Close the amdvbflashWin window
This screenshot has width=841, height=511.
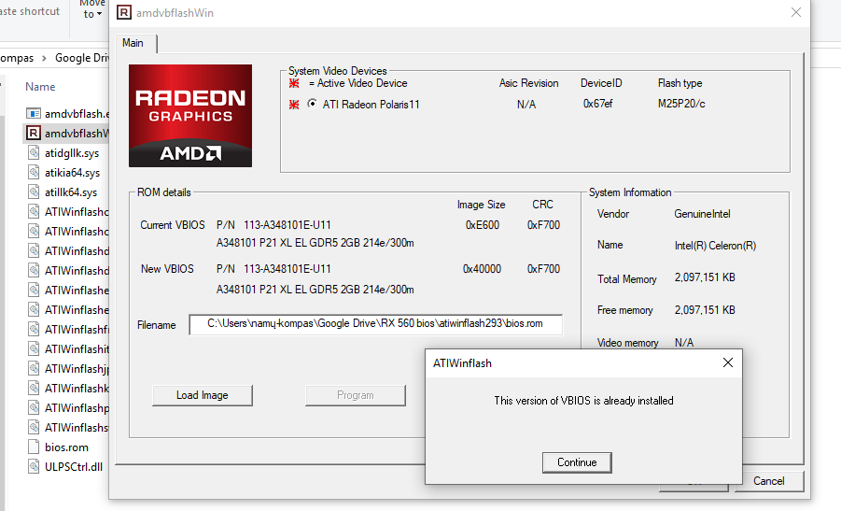tap(796, 12)
